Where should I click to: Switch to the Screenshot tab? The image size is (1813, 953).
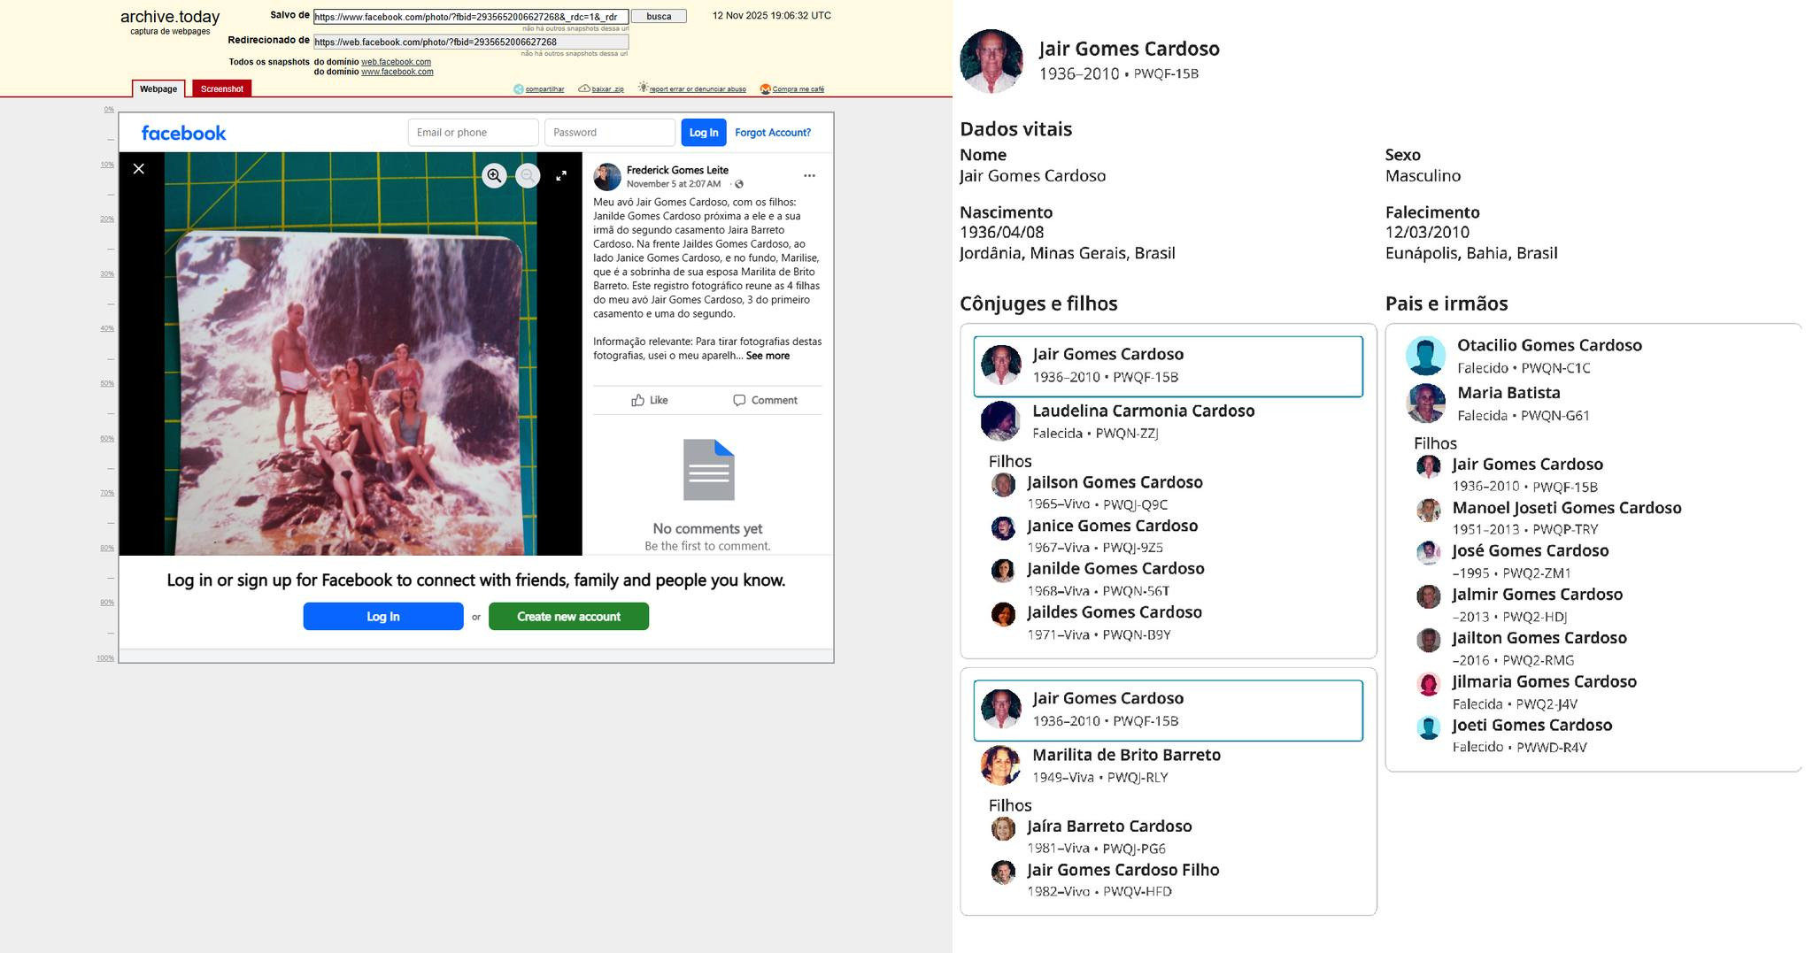221,88
